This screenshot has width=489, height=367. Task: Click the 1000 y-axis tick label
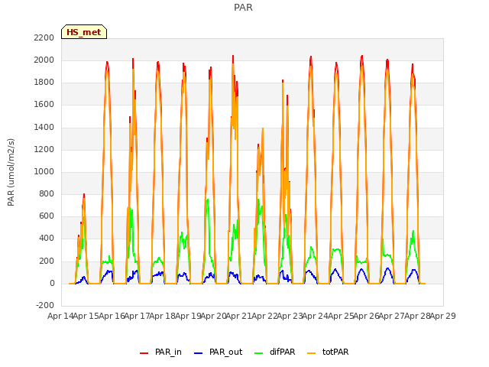click(x=44, y=171)
